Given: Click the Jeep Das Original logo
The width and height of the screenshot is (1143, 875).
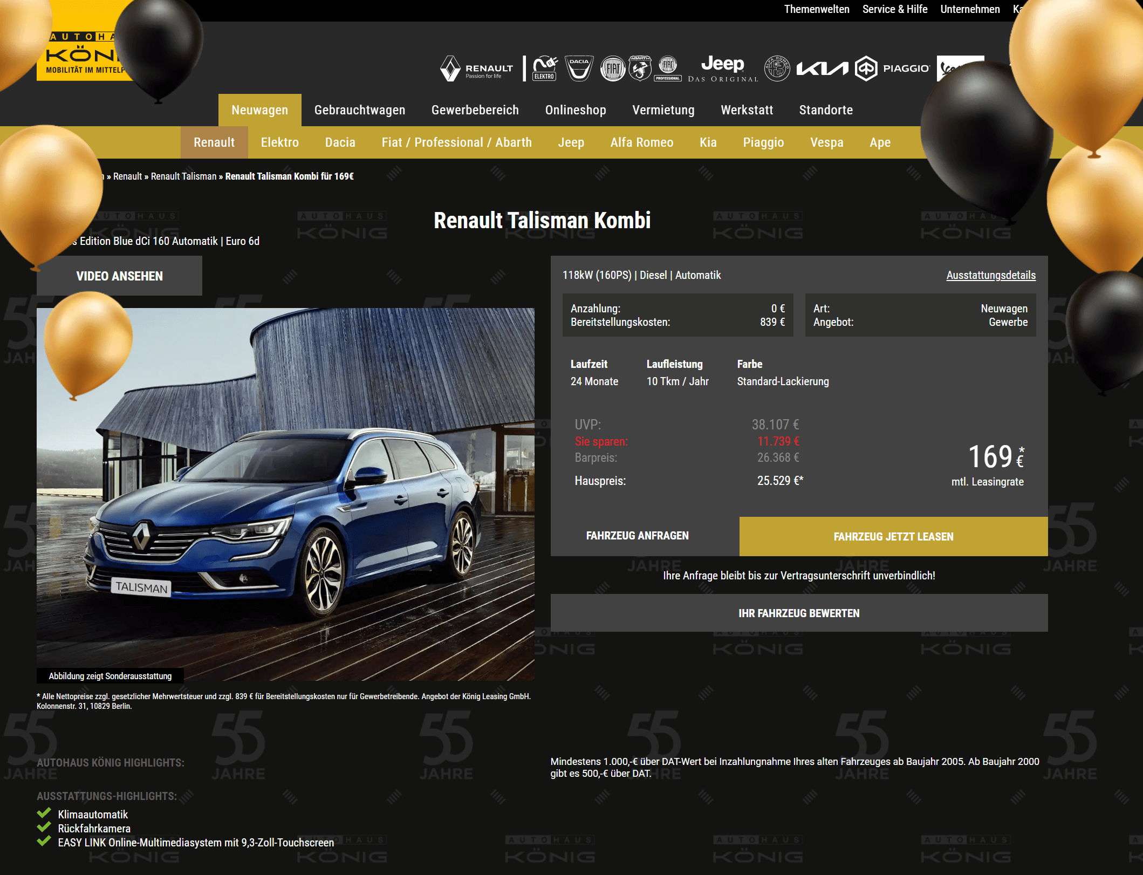Looking at the screenshot, I should pyautogui.click(x=723, y=69).
